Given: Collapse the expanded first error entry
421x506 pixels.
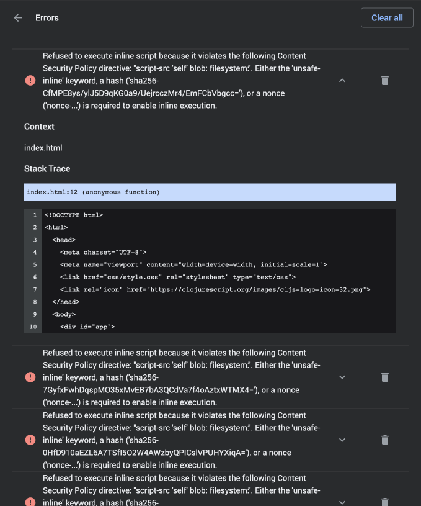Looking at the screenshot, I should pyautogui.click(x=342, y=81).
